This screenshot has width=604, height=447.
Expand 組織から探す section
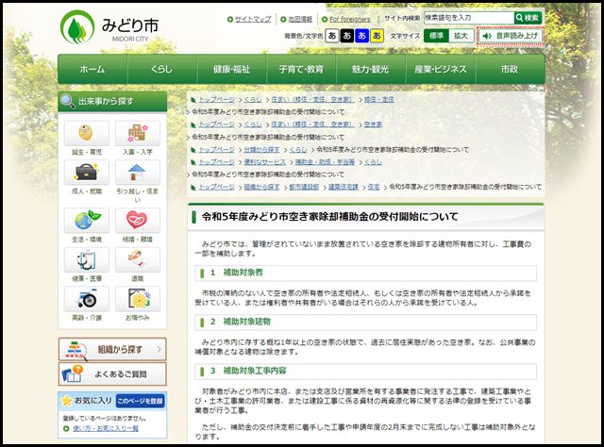click(x=112, y=349)
